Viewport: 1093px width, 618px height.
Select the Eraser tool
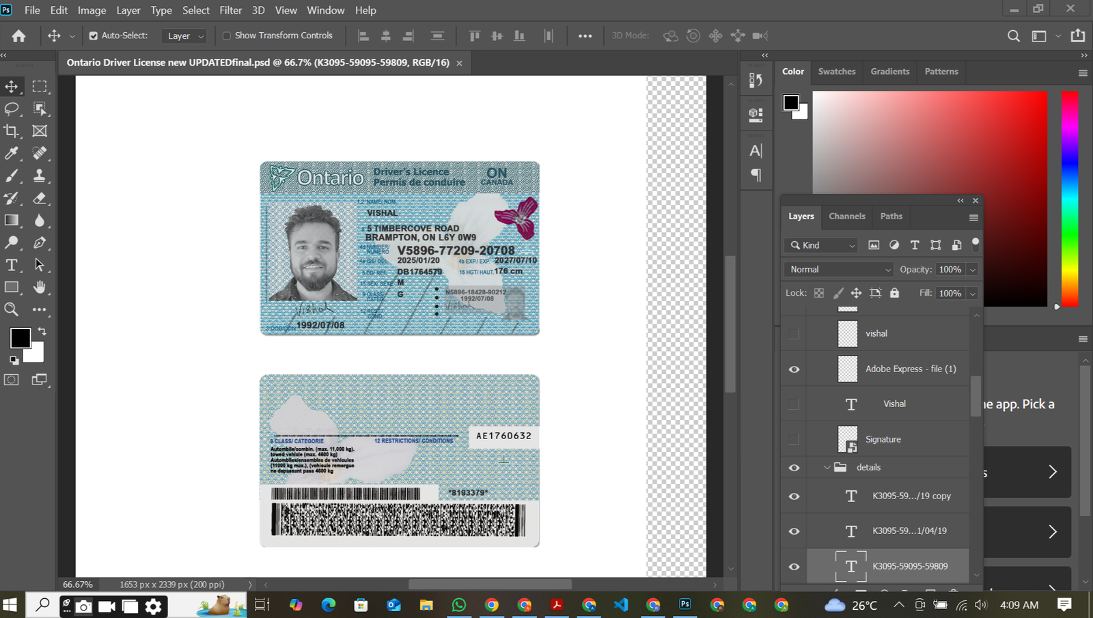pos(40,198)
